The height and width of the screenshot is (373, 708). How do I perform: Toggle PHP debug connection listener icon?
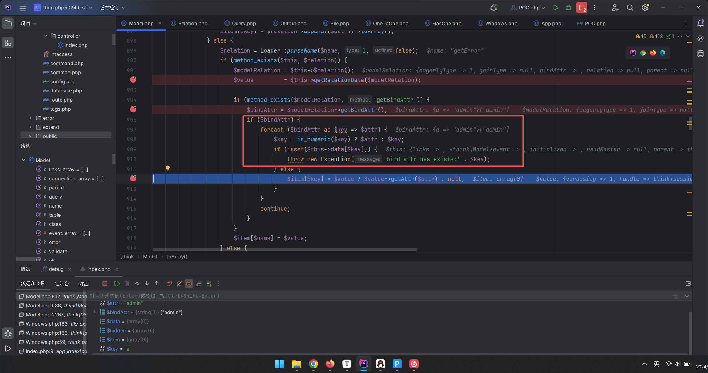click(x=494, y=8)
